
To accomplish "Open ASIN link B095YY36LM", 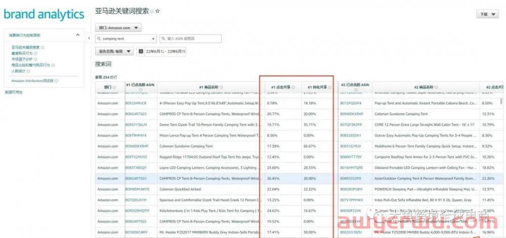I will tap(136, 125).
